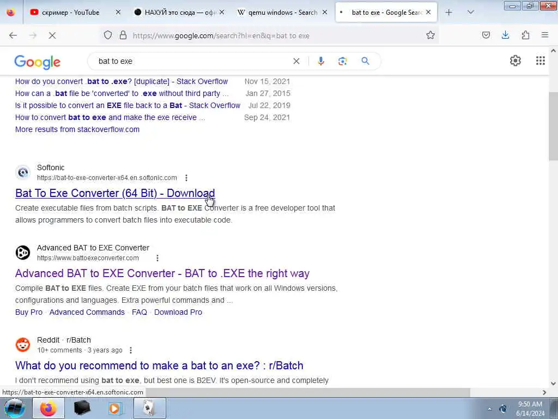This screenshot has width=558, height=419.
Task: Open the Google apps grid
Action: (x=540, y=61)
